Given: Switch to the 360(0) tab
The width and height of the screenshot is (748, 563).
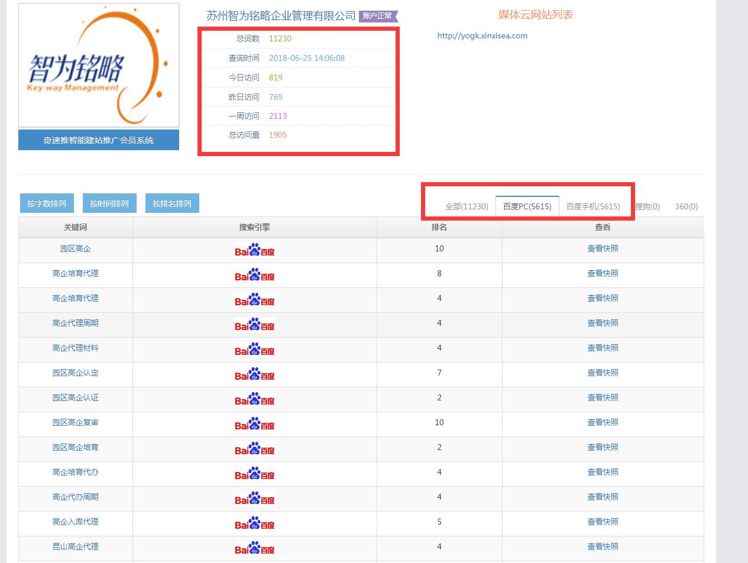Looking at the screenshot, I should click(686, 206).
